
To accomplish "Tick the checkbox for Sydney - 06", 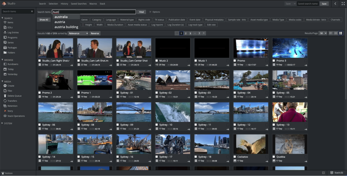I will point(40,125).
